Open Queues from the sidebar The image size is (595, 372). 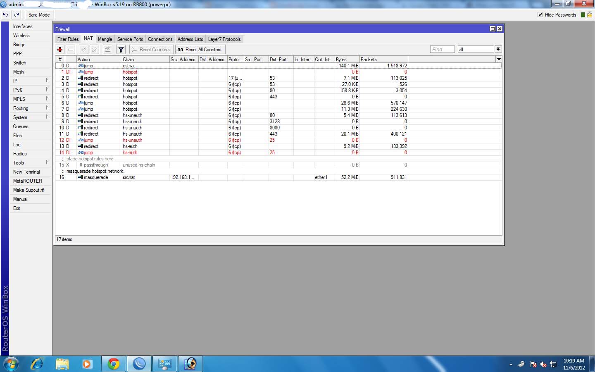coord(31,126)
